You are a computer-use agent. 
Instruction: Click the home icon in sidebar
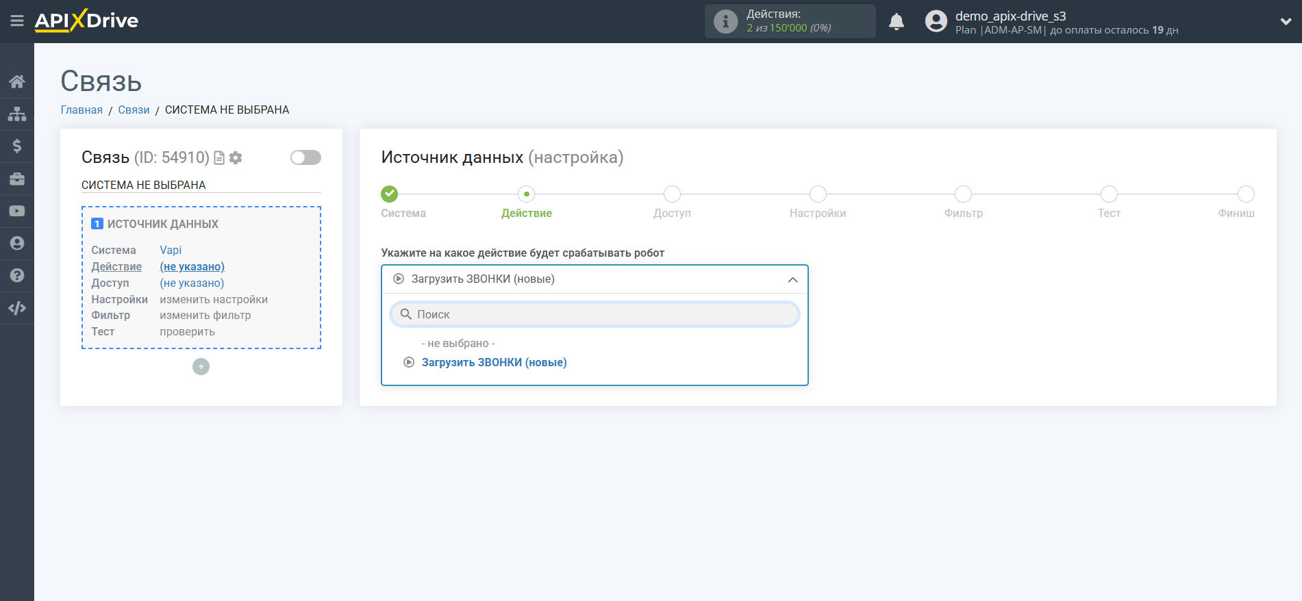[x=17, y=81]
